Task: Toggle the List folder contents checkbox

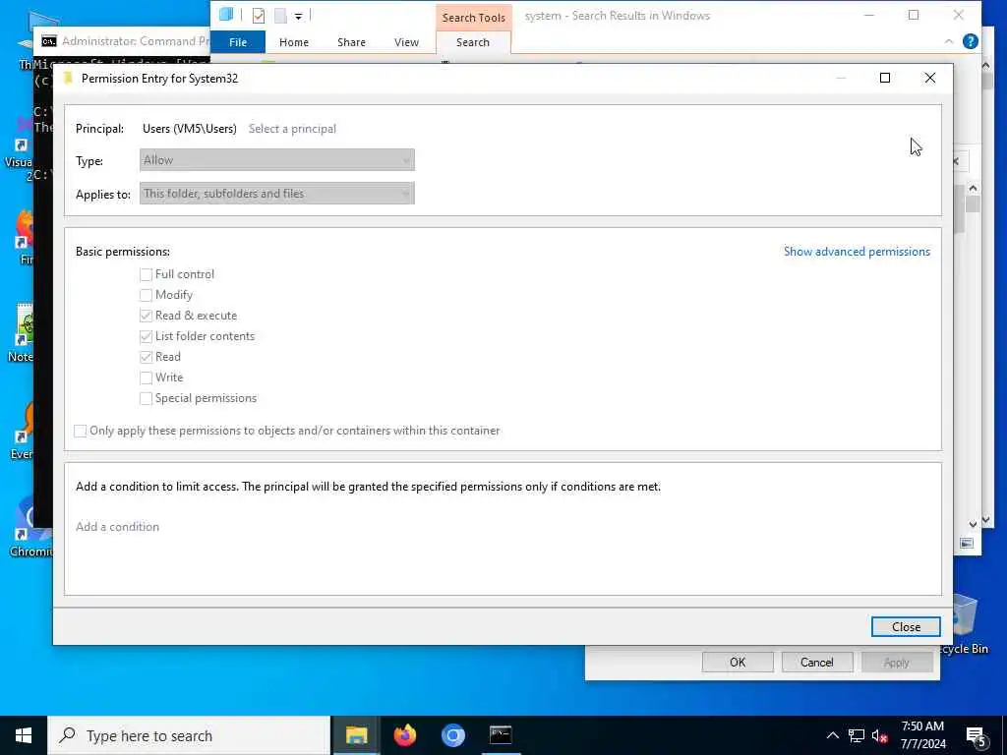Action: click(146, 336)
